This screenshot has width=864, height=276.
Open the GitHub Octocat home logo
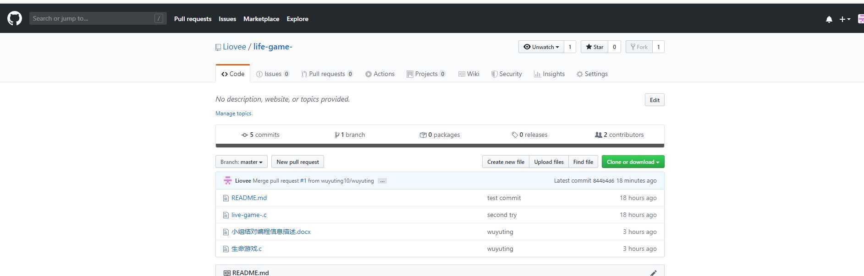point(15,18)
